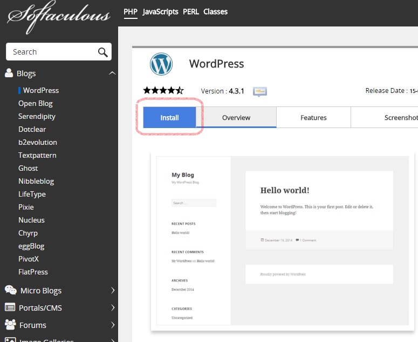Screen dimensions: 418x342
Task: Click the Release Date text
Action: (x=392, y=91)
